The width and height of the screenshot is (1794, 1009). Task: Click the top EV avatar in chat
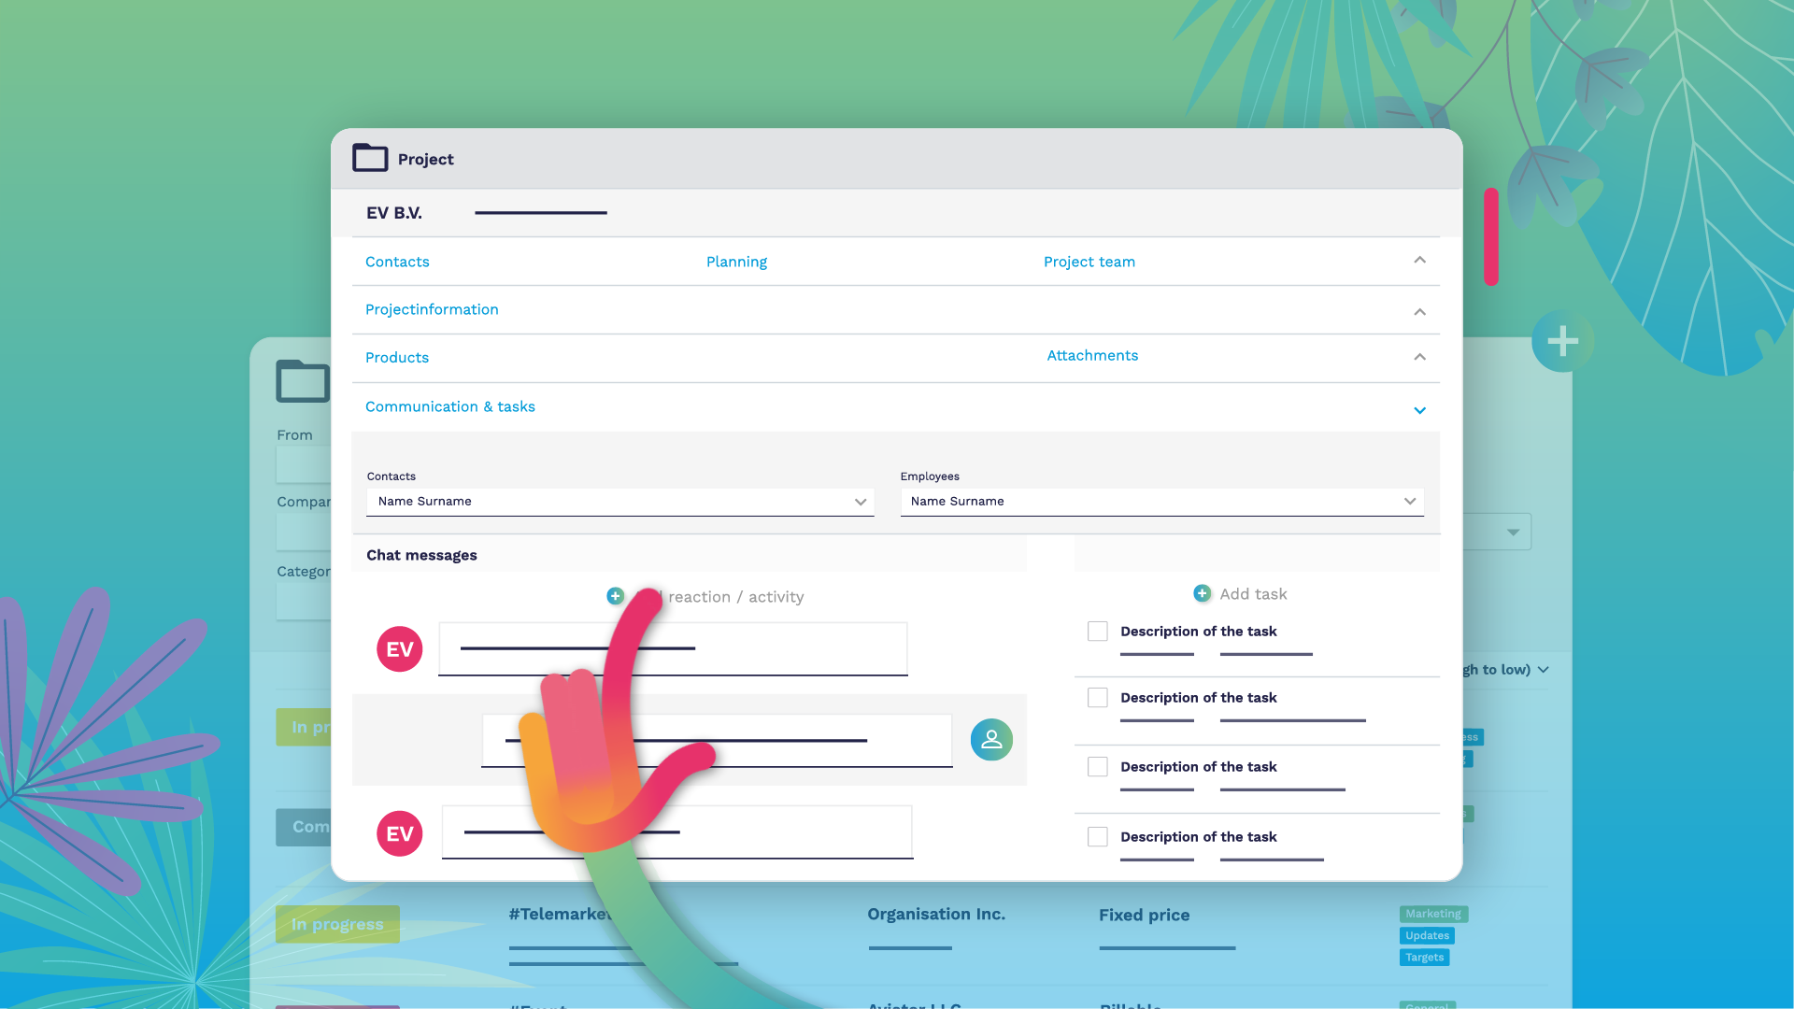(x=400, y=649)
